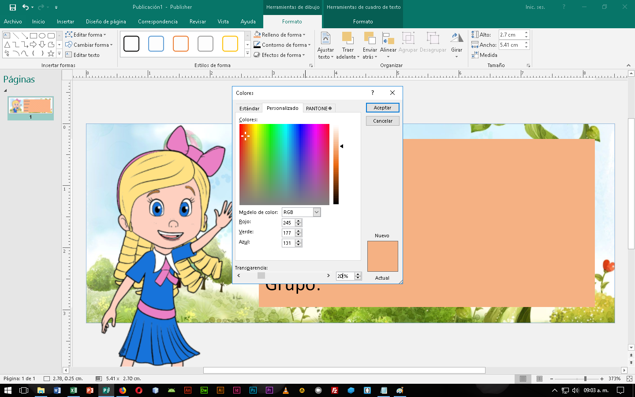Viewport: 635px width, 397px height.
Task: Pick the right arrow block shape
Action: [34, 45]
